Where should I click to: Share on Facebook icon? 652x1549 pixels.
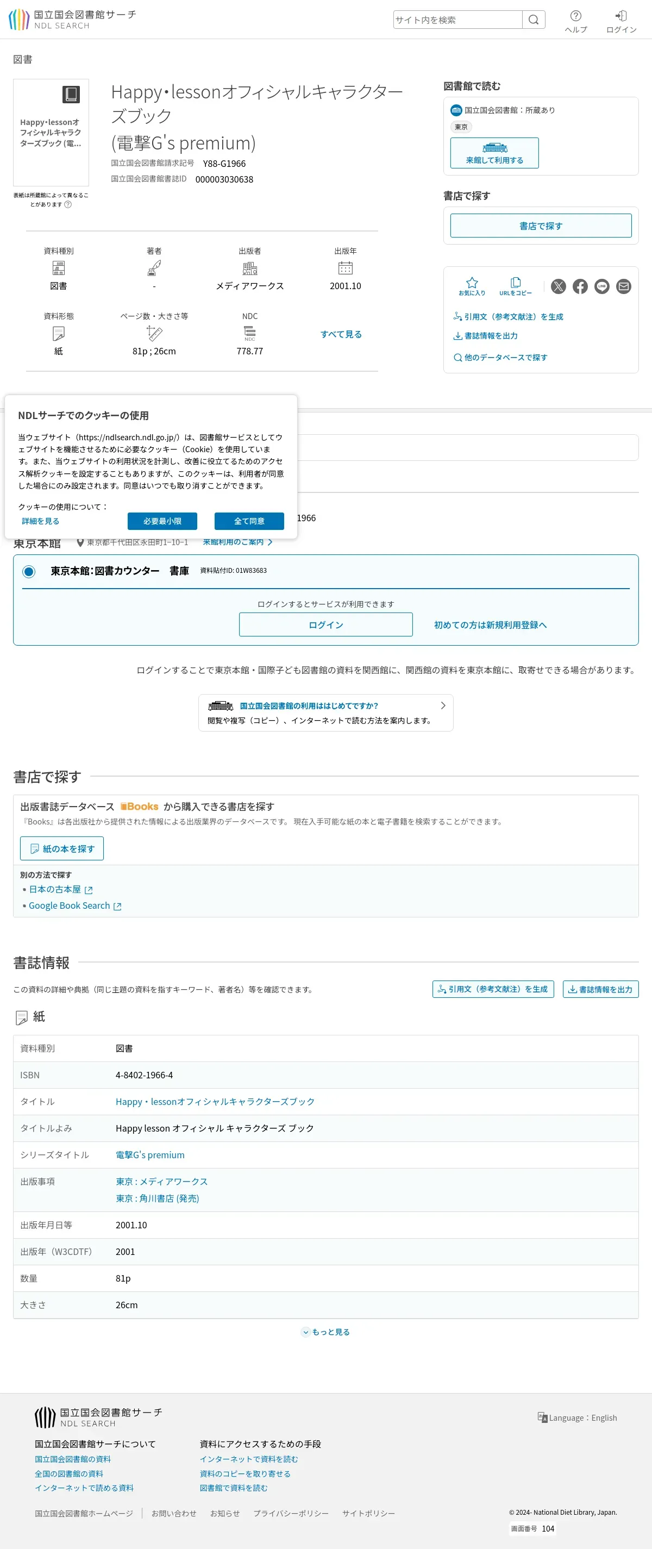[x=580, y=286]
